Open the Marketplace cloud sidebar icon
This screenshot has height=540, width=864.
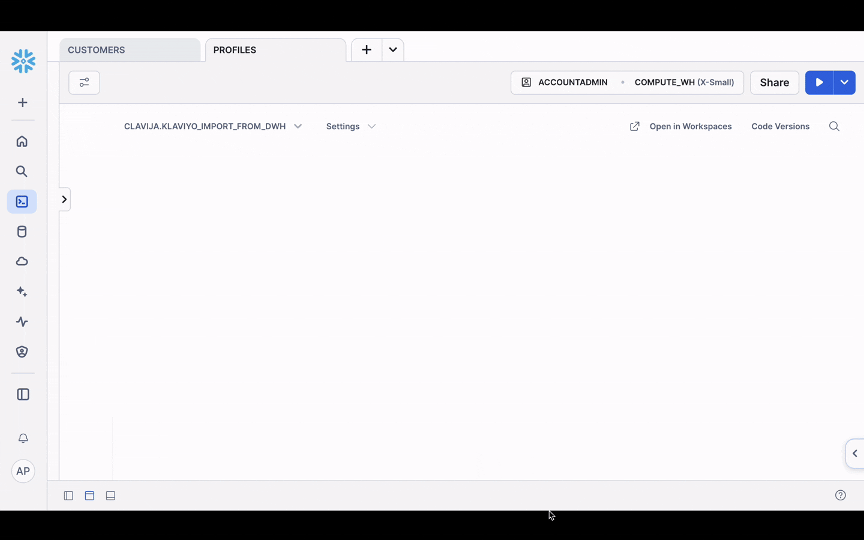(22, 262)
